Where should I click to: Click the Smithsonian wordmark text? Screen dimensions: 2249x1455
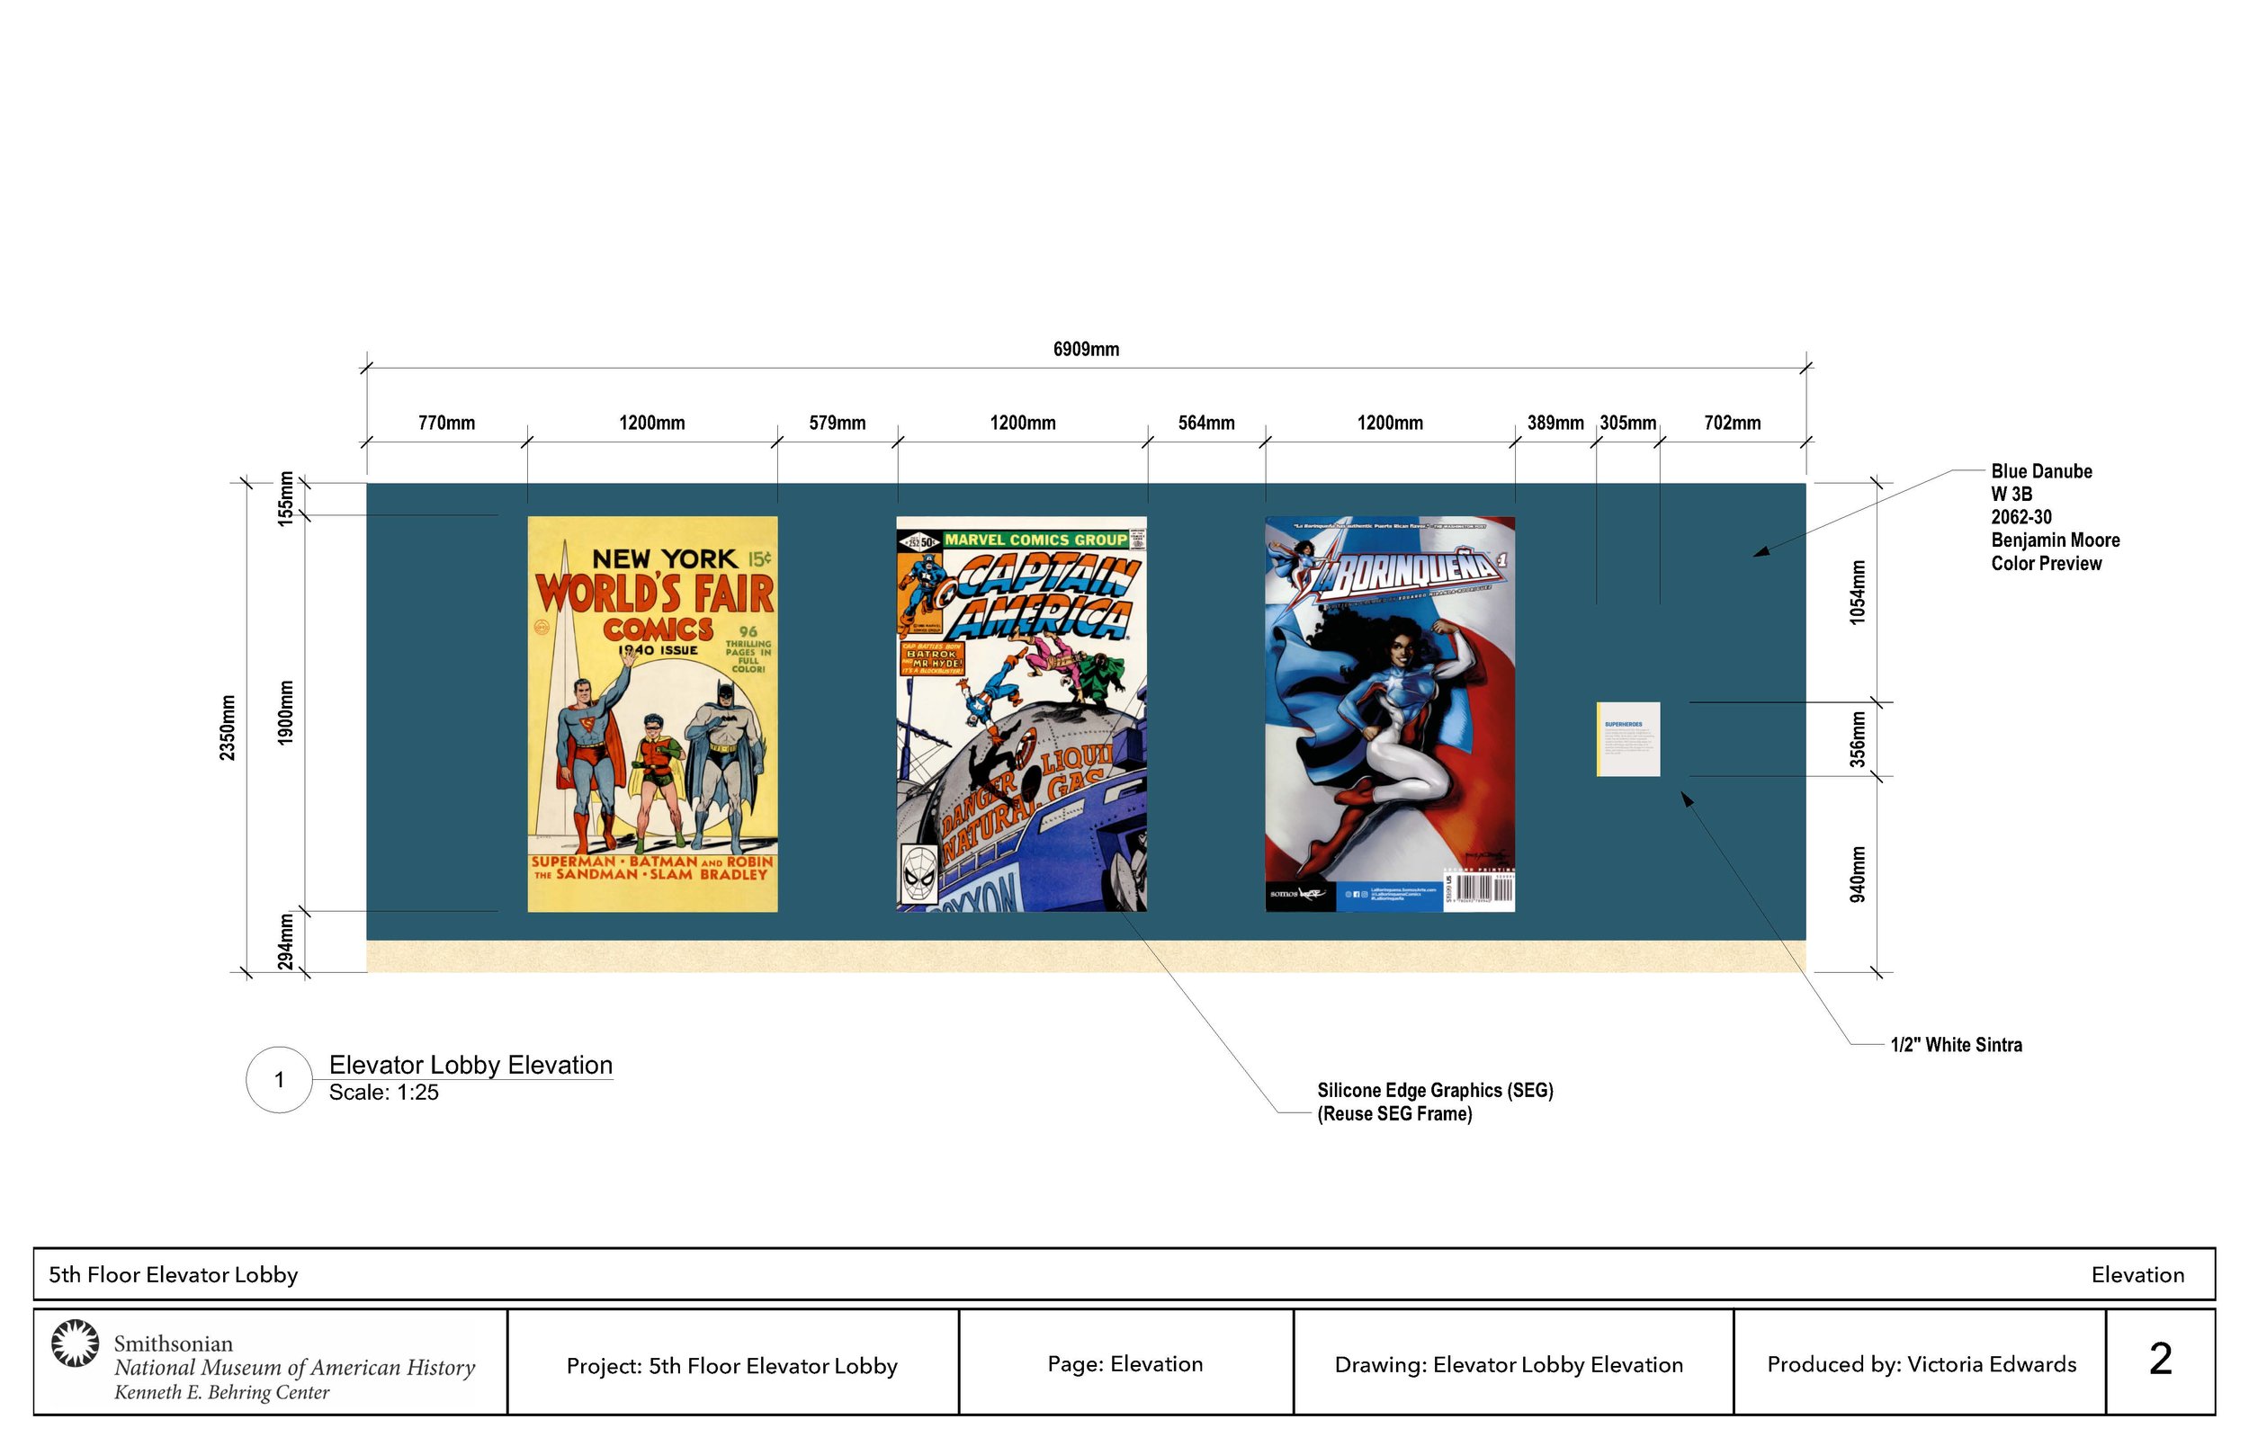point(173,1343)
